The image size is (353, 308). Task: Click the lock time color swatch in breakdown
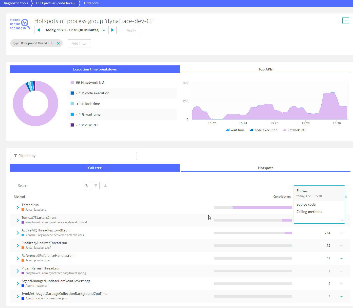72,104
